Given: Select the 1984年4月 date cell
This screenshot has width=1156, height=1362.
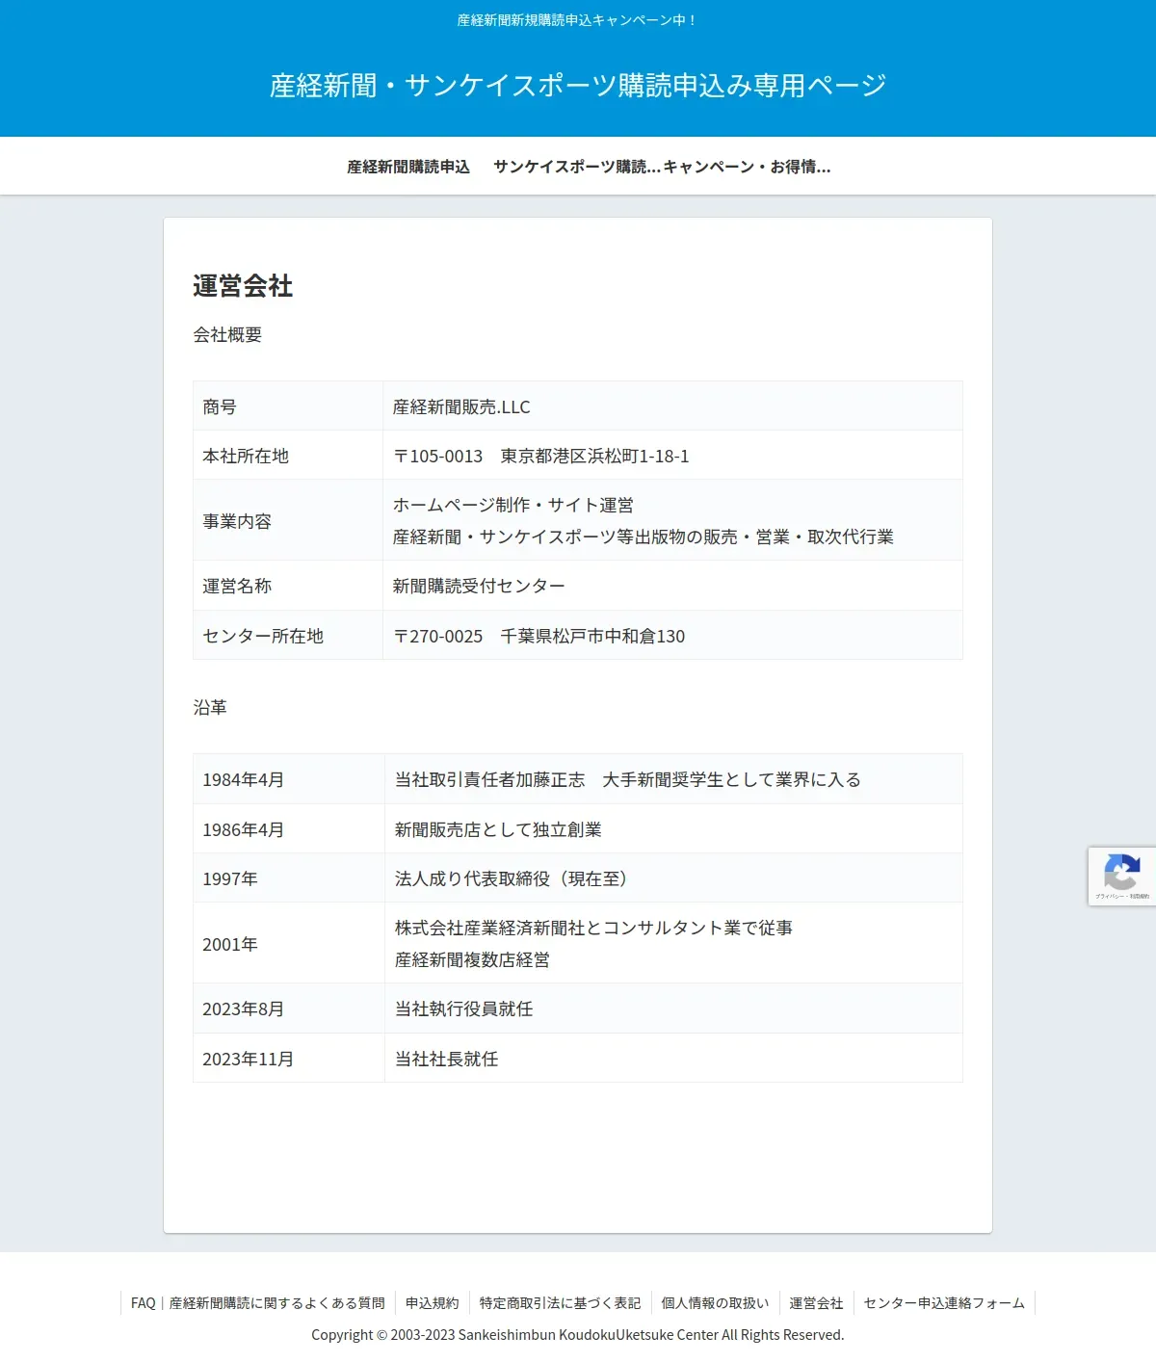Looking at the screenshot, I should [x=289, y=779].
